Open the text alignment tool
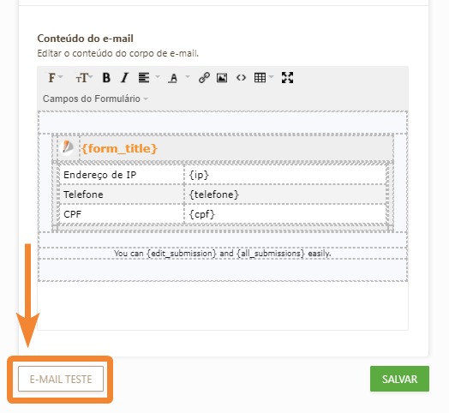This screenshot has height=413, width=449. (x=144, y=78)
